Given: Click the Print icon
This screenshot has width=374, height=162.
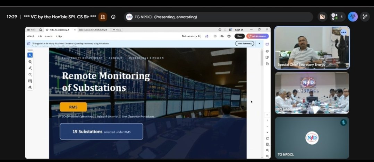Looking at the screenshot, I should point(229,36).
